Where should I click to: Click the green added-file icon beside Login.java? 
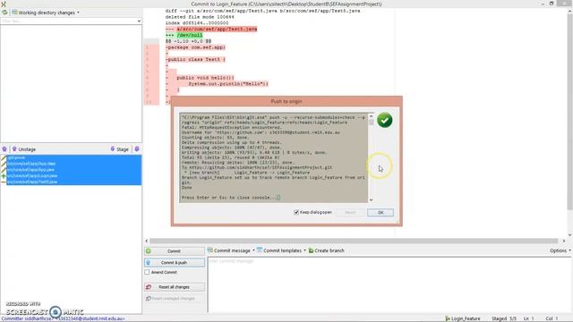[4, 175]
